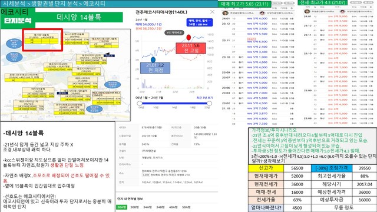377x212 pixels.
Task: Select the 34B형 area tab
Action: 160,207
